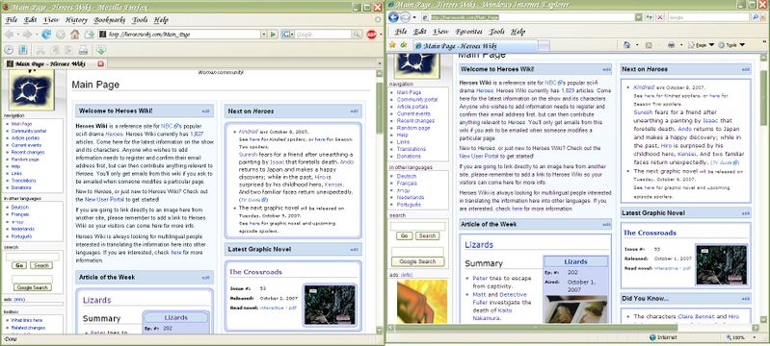Click the Home icon in Internet Explorer's command bar
The height and width of the screenshot is (346, 770).
click(x=626, y=45)
